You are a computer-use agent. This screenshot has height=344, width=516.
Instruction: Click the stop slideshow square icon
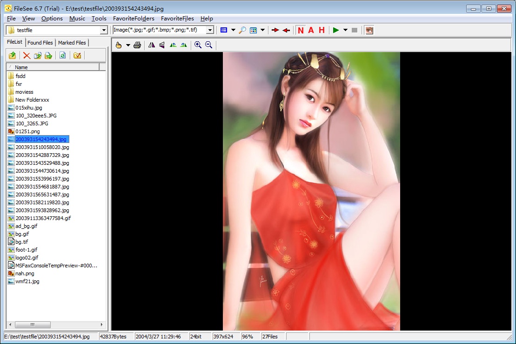click(355, 30)
